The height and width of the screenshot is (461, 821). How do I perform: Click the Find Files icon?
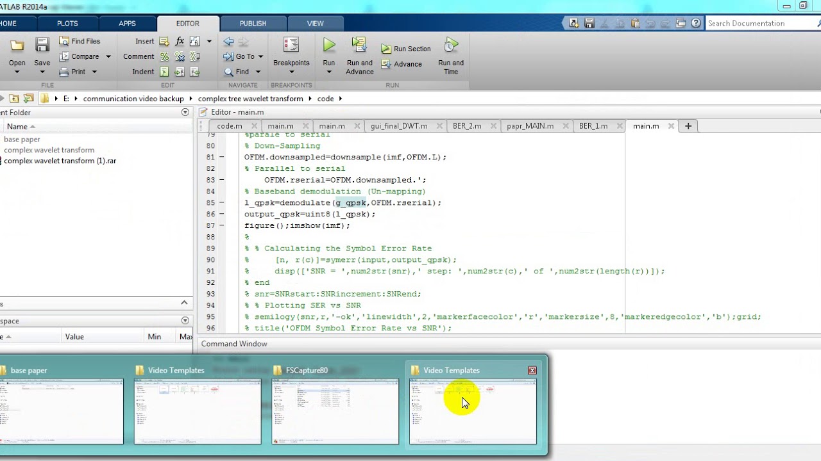pyautogui.click(x=64, y=41)
